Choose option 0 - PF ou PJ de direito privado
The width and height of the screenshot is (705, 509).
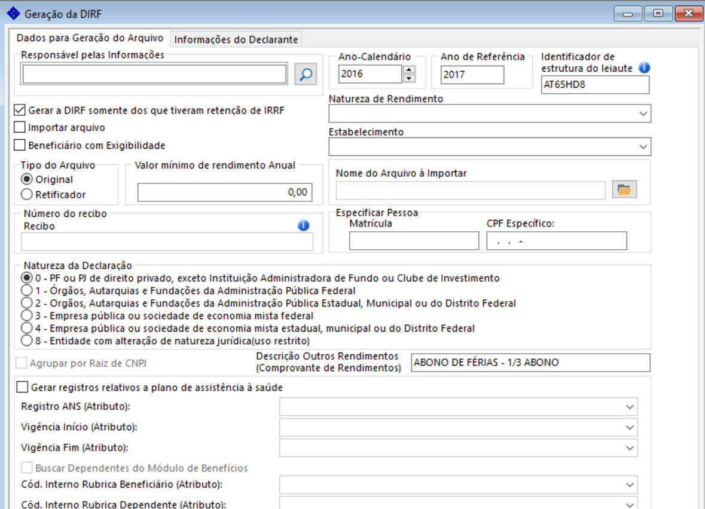[x=27, y=278]
